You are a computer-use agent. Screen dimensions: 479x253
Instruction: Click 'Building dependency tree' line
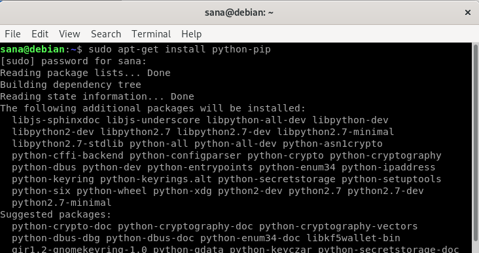coord(71,85)
